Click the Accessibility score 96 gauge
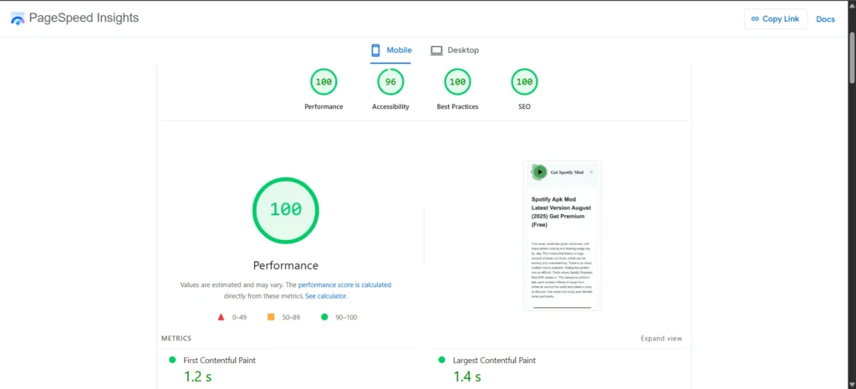The height and width of the screenshot is (389, 856). click(390, 82)
